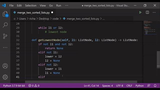The image size is (160, 90).
Task: Click line number 29 in gutter
Action: [18, 28]
